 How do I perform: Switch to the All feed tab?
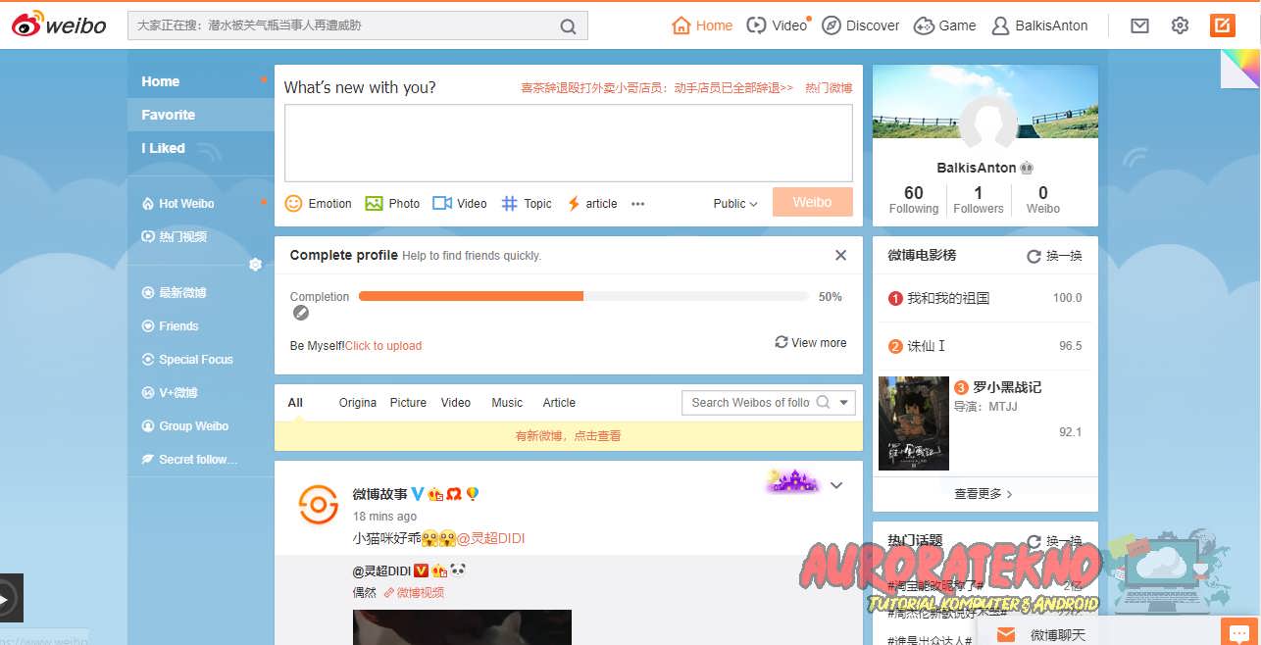pyautogui.click(x=295, y=403)
